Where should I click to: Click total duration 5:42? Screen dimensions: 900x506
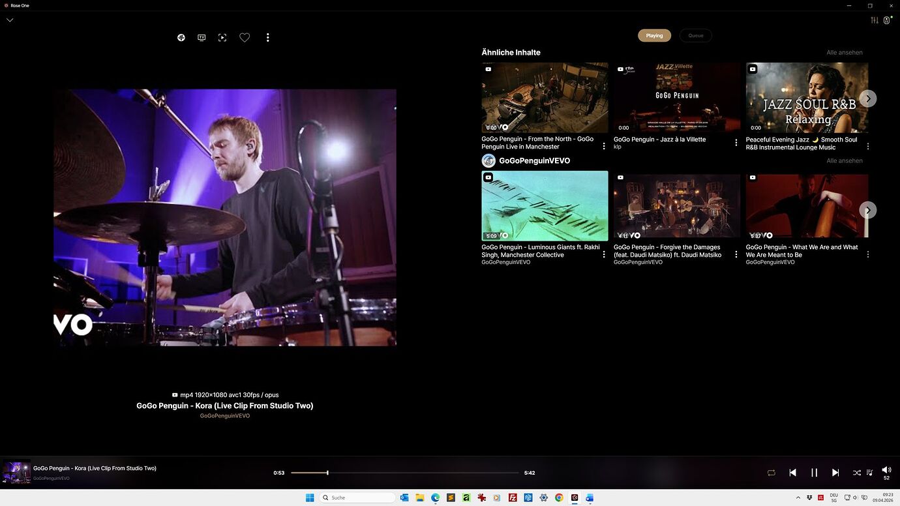coord(530,473)
